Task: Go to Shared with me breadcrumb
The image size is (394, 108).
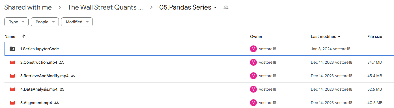Action: pyautogui.click(x=28, y=8)
